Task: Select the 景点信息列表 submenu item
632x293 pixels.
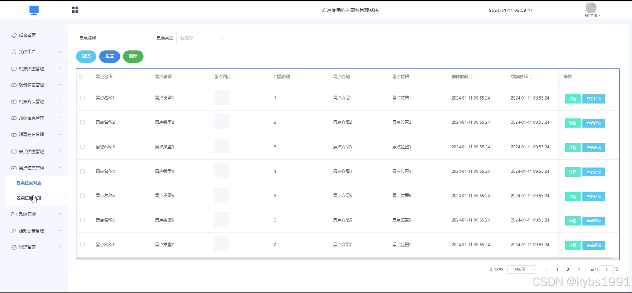Action: coord(29,183)
